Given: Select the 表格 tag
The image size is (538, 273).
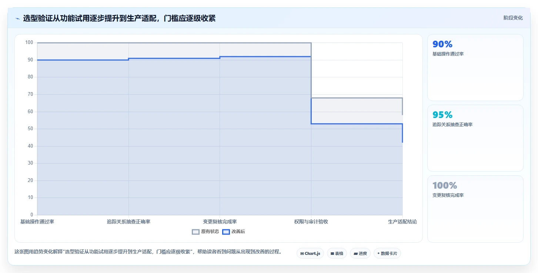Looking at the screenshot, I should pos(337,253).
